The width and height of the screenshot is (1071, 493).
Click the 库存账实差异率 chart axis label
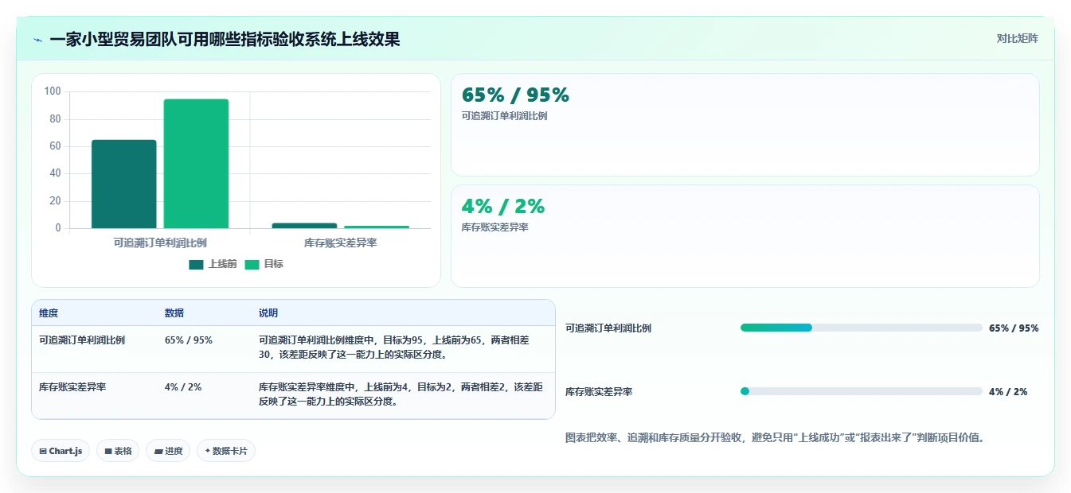point(340,243)
